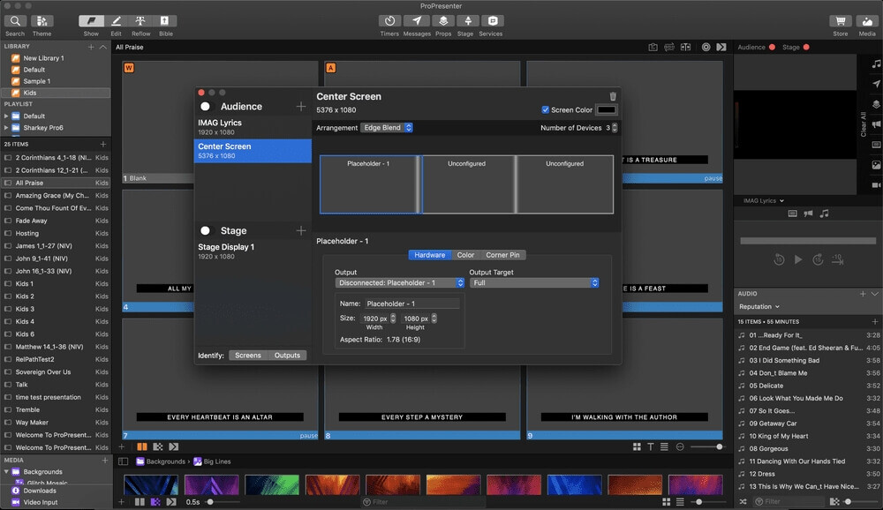Open the Arrangement Edge Blend dropdown
The height and width of the screenshot is (510, 883).
(386, 127)
